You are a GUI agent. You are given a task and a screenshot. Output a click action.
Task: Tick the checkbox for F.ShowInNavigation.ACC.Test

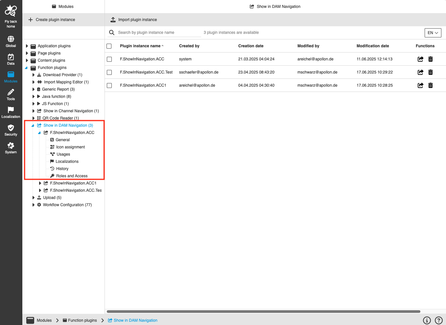point(109,72)
